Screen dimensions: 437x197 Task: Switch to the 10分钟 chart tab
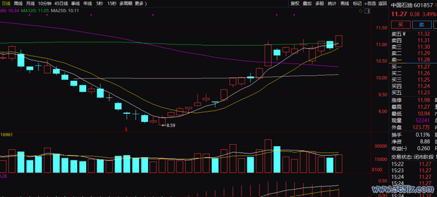tap(45, 4)
